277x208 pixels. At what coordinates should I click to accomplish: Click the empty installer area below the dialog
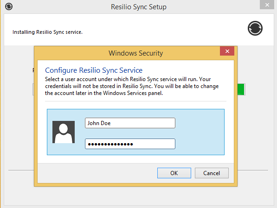(139, 195)
